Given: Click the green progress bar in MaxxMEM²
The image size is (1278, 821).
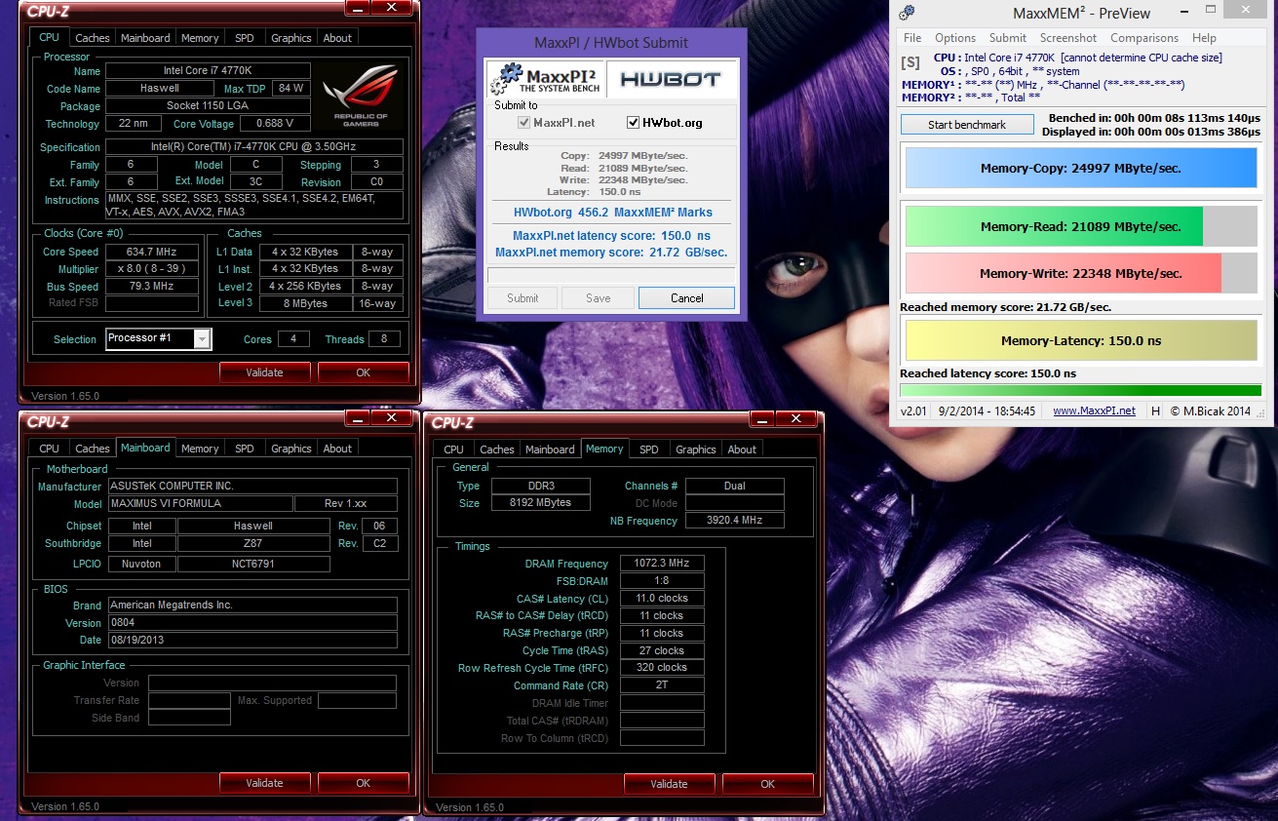Looking at the screenshot, I should coord(1080,390).
